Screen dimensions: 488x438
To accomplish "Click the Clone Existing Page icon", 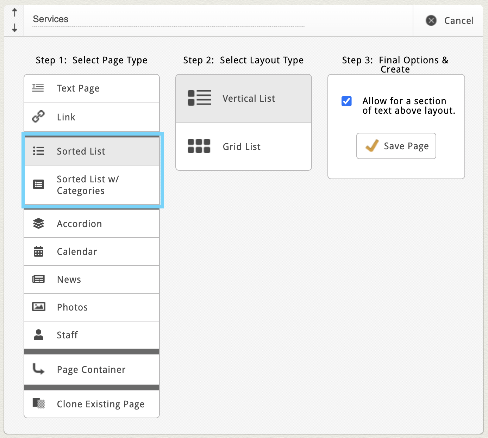I will tap(38, 403).
